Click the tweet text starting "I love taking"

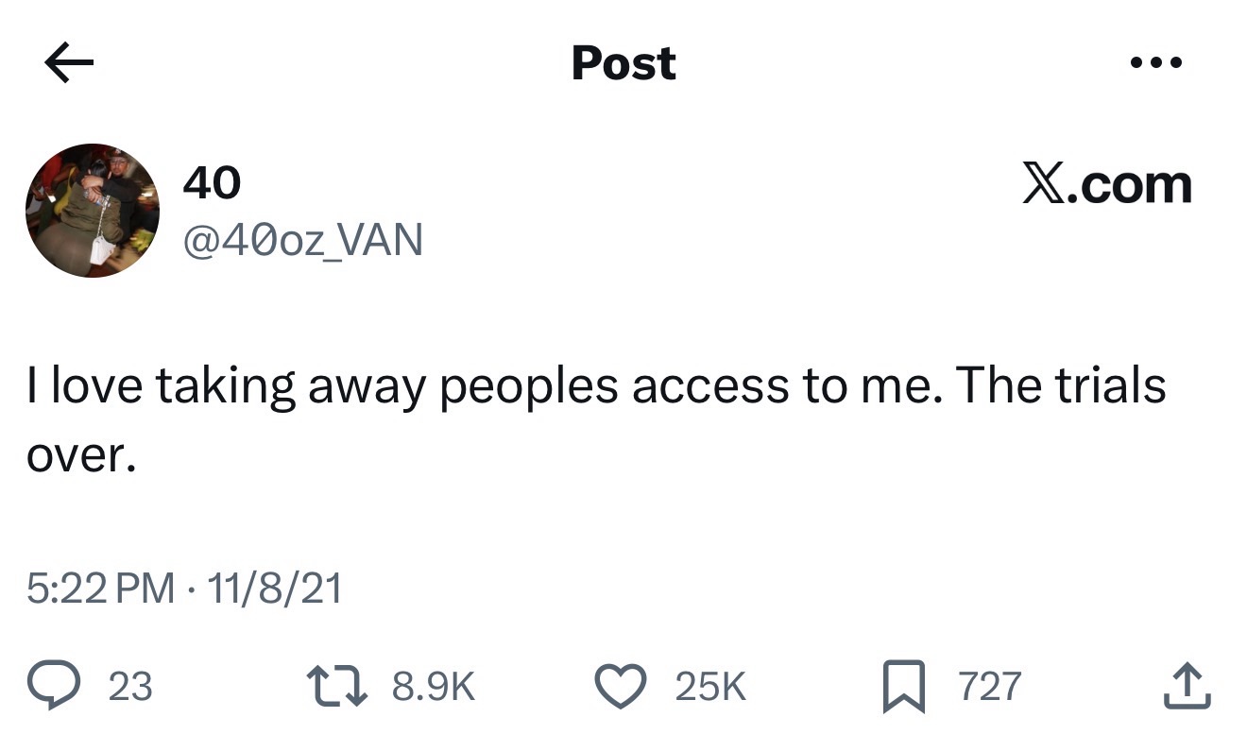click(595, 386)
